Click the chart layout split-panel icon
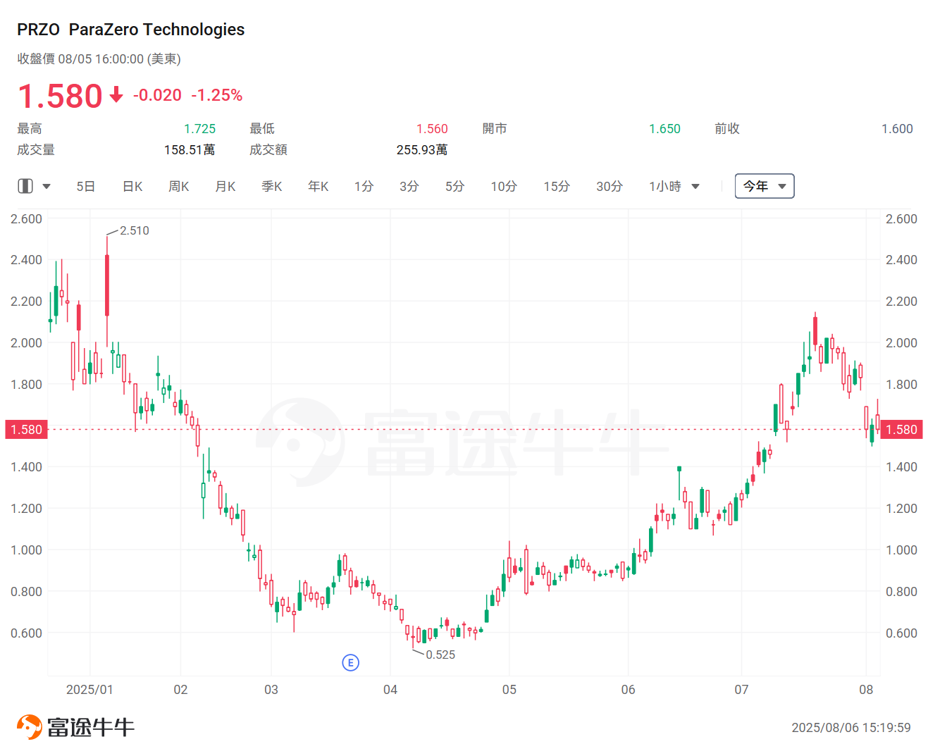This screenshot has height=756, width=928. tap(25, 186)
